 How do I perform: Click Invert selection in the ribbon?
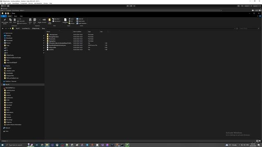coord(81,23)
